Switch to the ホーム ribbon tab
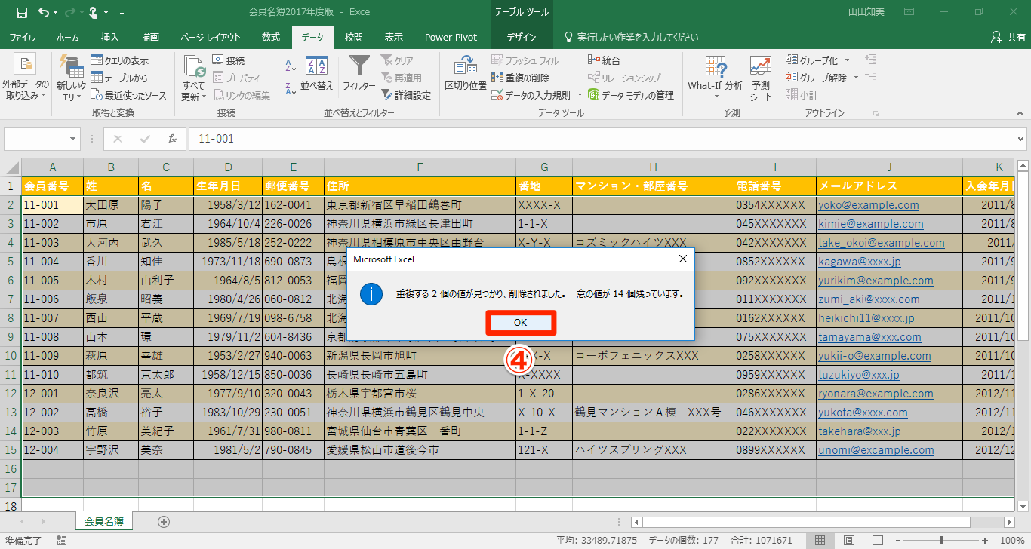 pos(68,37)
